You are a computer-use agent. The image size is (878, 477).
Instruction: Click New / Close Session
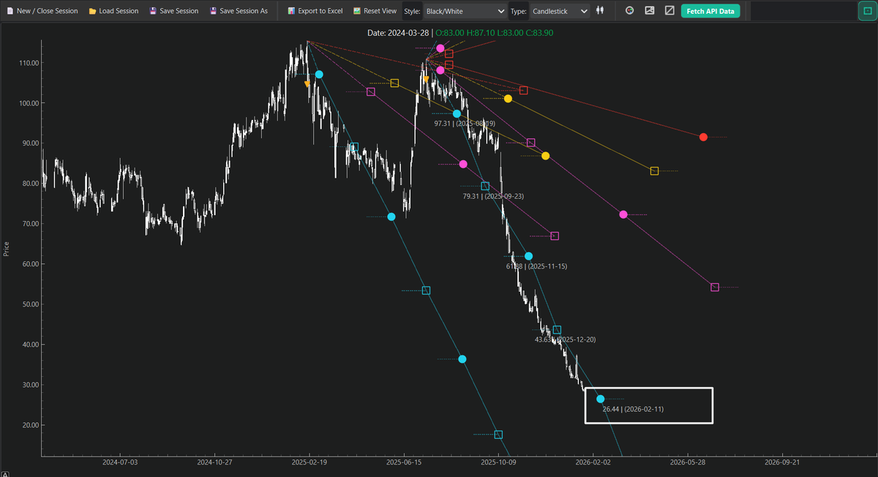42,11
